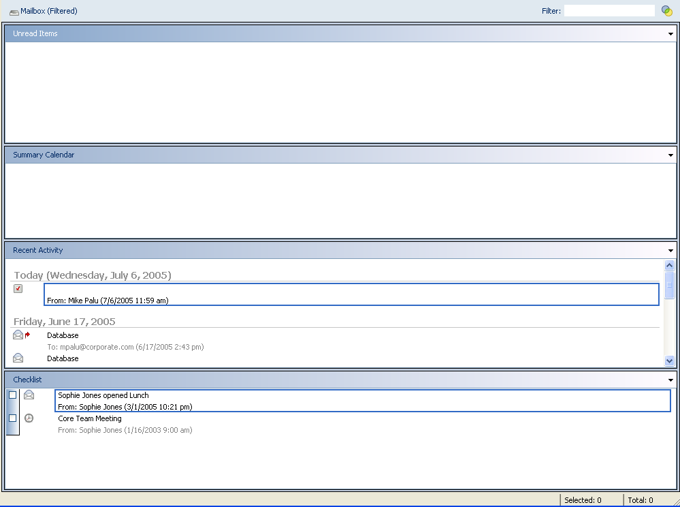Select the first Database item subject
Screen dimensions: 680x507
(x=63, y=335)
